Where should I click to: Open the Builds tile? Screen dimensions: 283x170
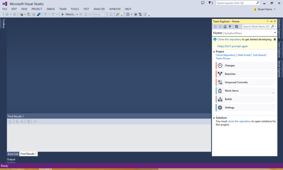246,99
